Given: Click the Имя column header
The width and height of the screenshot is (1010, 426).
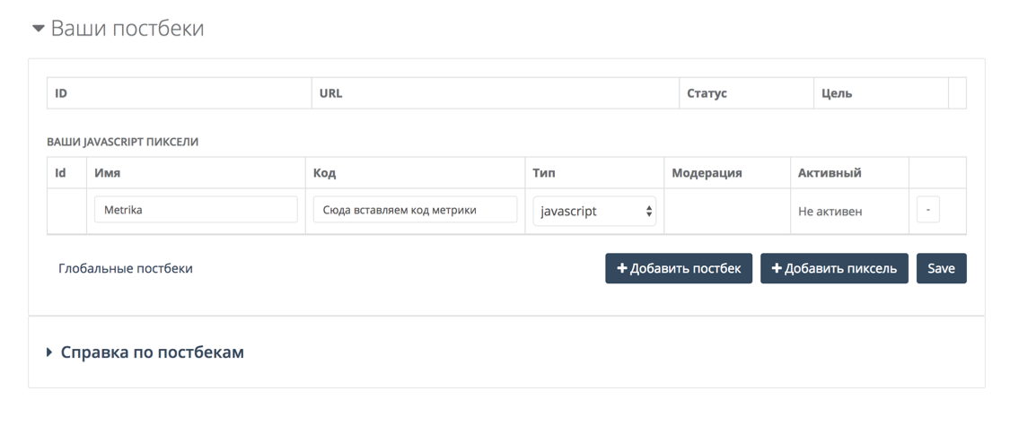Looking at the screenshot, I should [108, 173].
